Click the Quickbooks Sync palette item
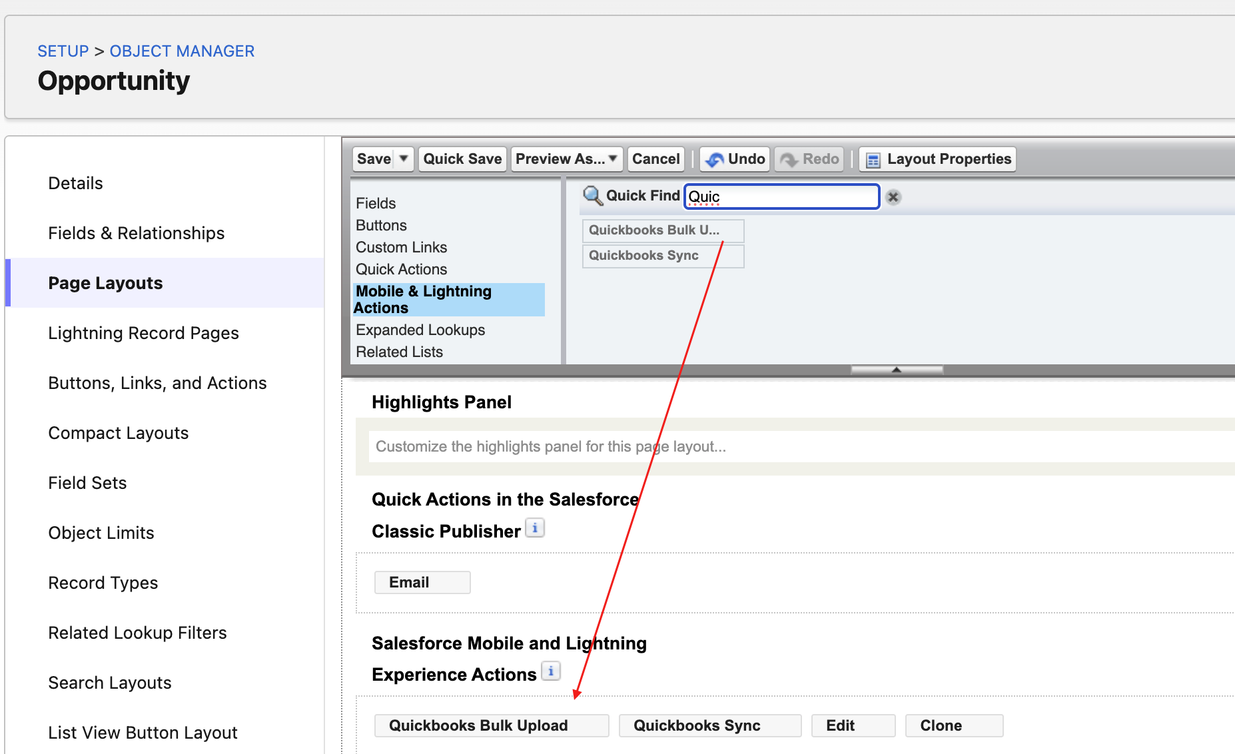Screen dimensions: 1235x754 (663, 256)
